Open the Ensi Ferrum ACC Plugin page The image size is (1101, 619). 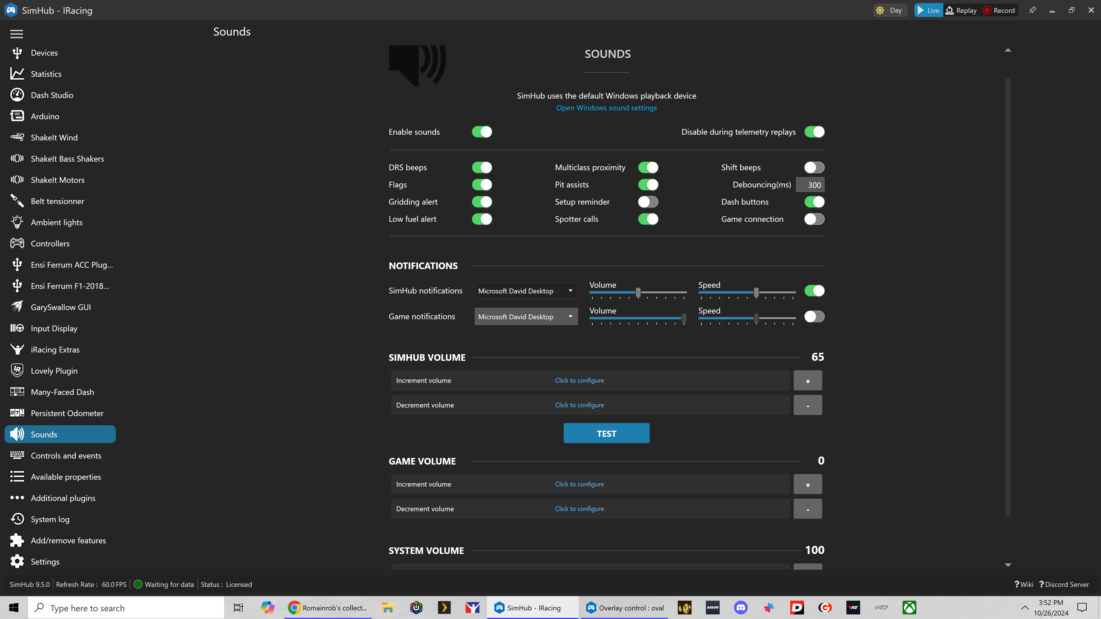60,265
